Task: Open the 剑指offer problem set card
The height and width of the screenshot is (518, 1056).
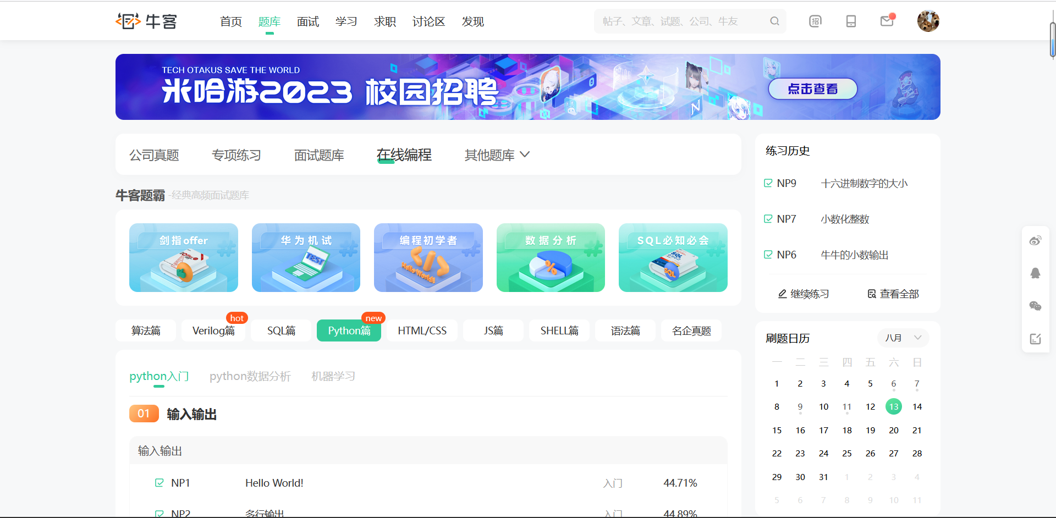Action: pyautogui.click(x=184, y=257)
